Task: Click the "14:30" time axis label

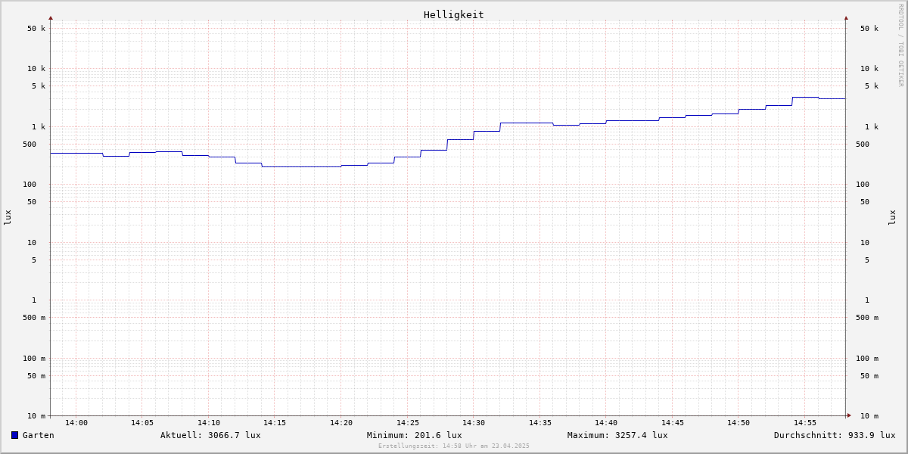Action: [x=474, y=423]
